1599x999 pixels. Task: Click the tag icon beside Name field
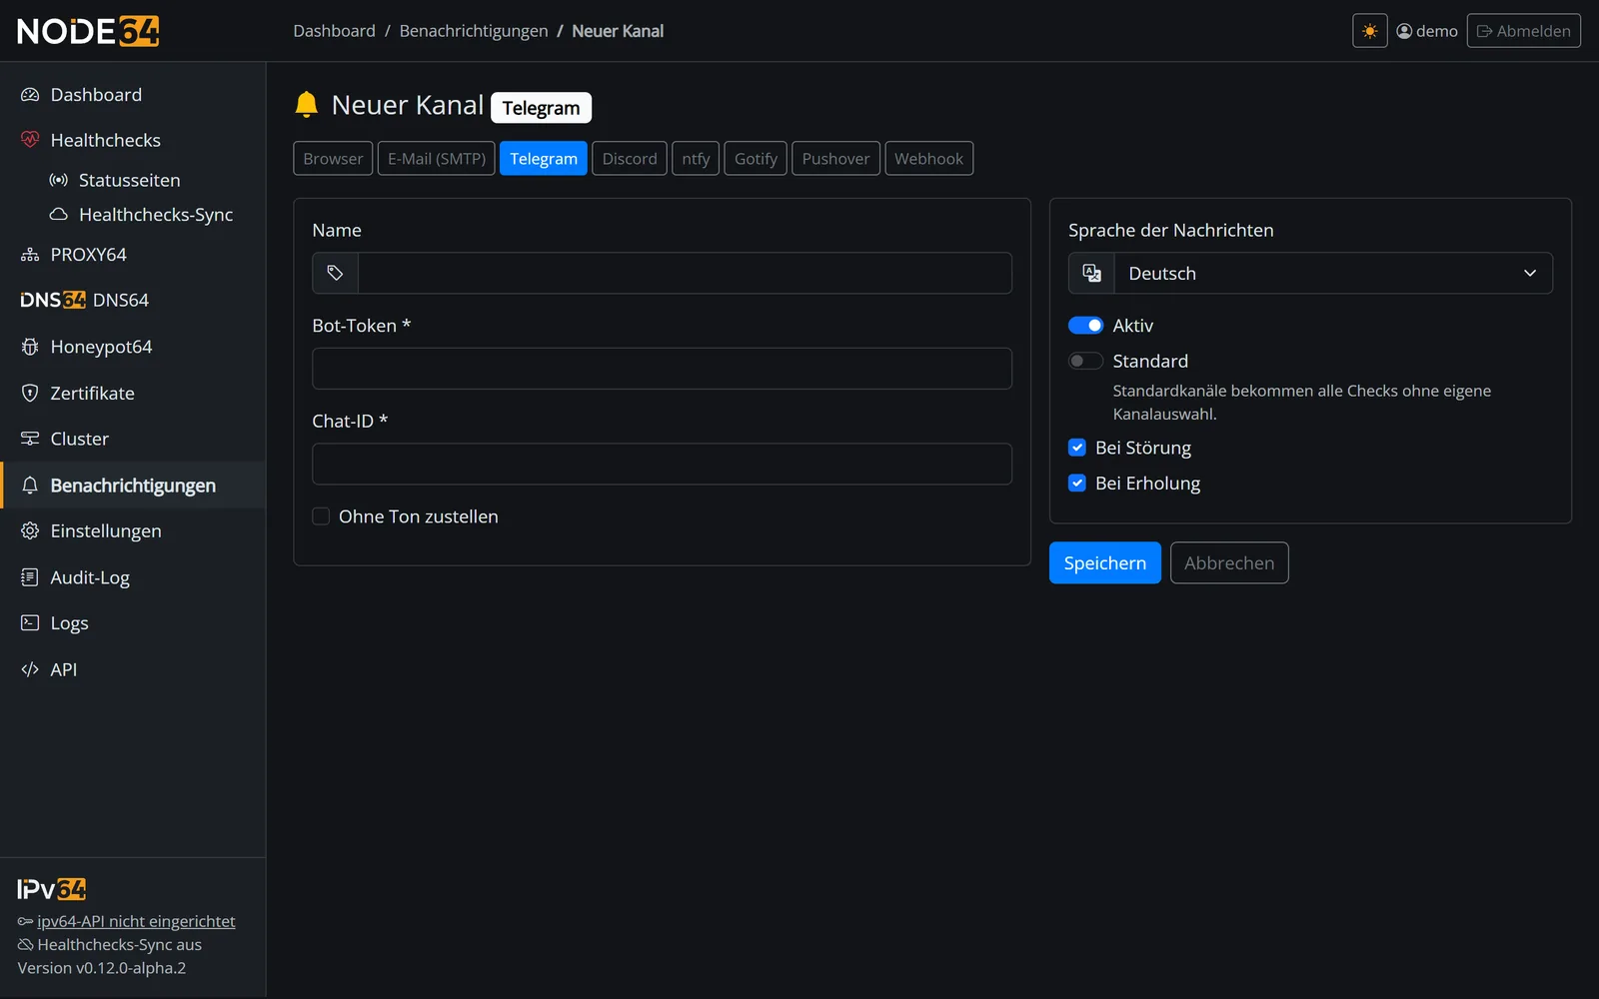[x=335, y=273]
